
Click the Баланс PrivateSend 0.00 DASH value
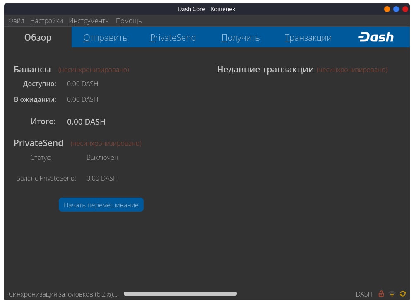click(102, 178)
